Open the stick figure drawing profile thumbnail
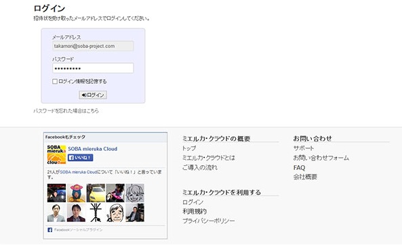This screenshot has width=402, height=245. tap(96, 213)
